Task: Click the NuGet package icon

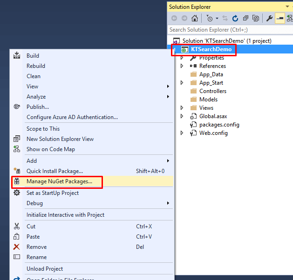Action: [x=17, y=181]
